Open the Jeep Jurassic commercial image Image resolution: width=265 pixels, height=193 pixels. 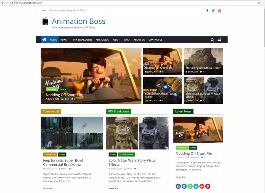(72, 133)
